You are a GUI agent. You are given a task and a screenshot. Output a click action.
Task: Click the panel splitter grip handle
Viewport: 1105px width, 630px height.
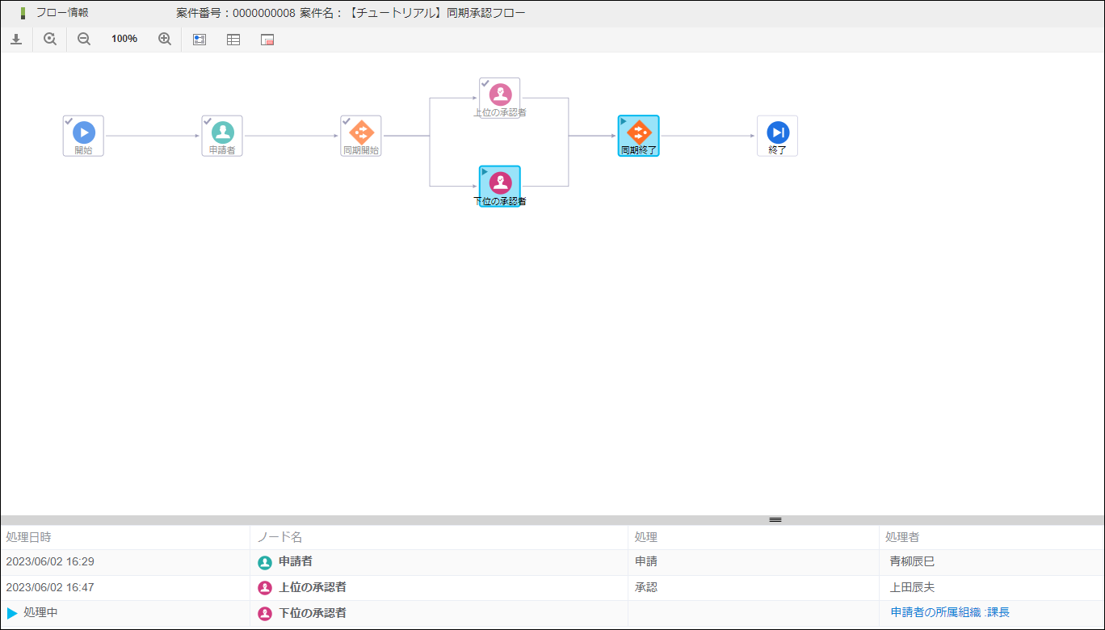[775, 519]
